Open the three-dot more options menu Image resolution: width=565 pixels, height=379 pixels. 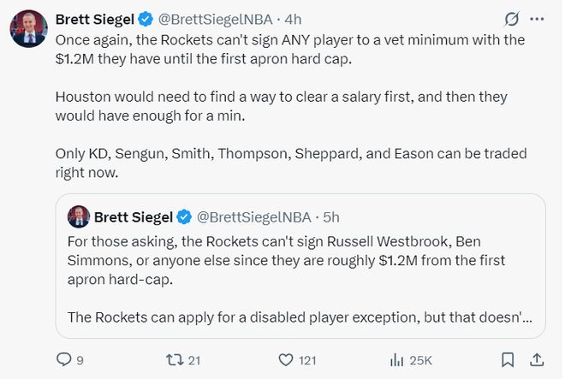tap(537, 19)
